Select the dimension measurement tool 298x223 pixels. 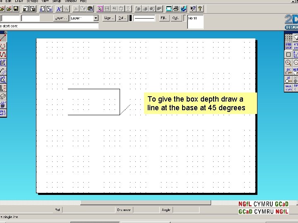[x=3, y=88]
